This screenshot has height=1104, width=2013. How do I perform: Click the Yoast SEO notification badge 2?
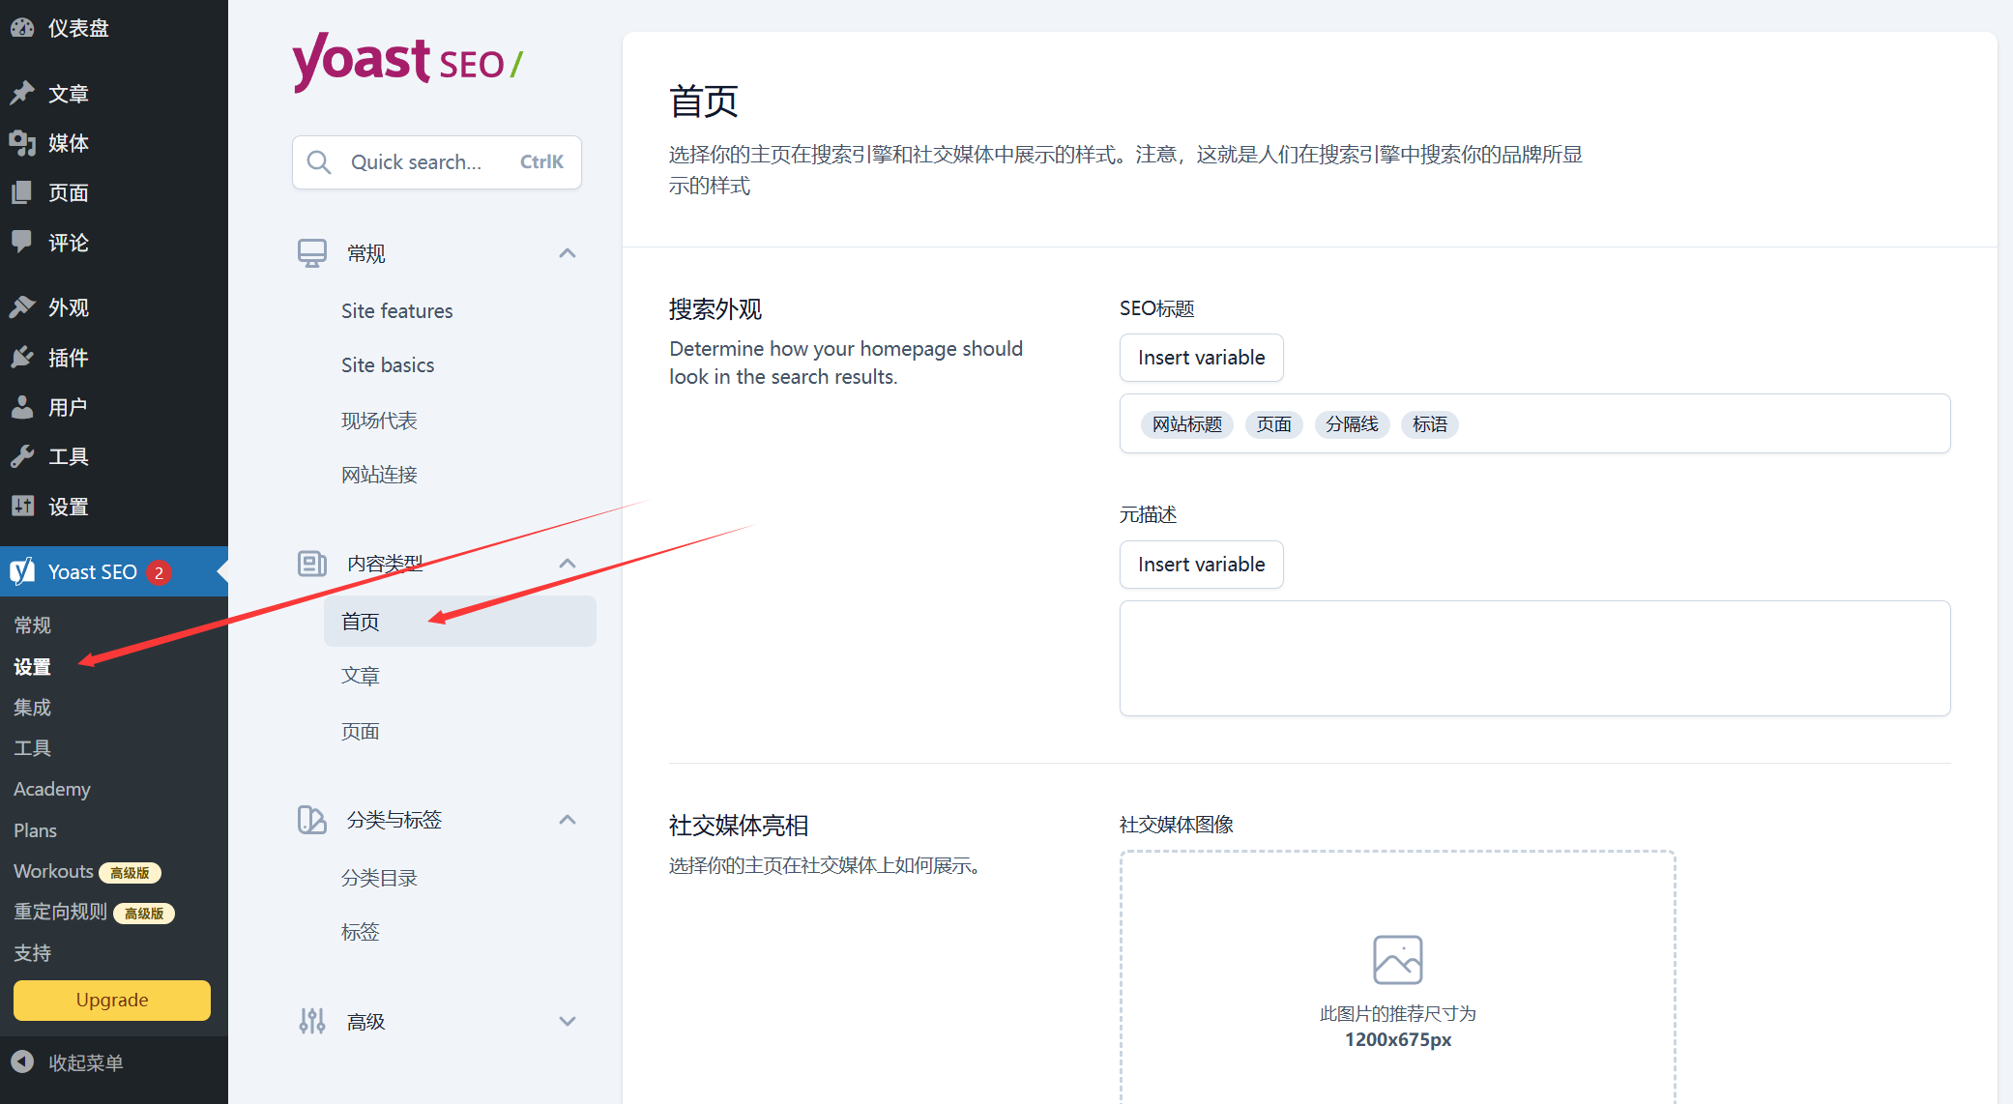160,572
